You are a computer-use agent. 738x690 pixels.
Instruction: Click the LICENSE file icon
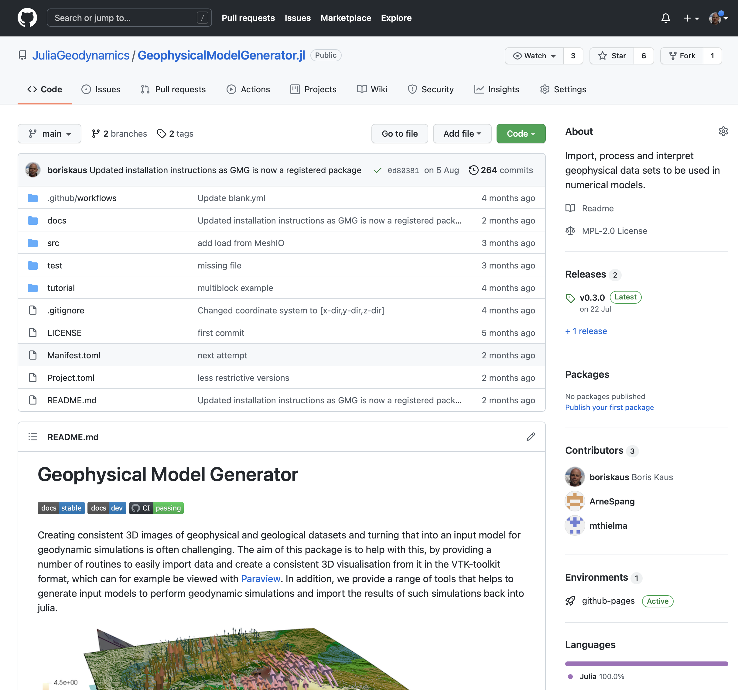[x=33, y=333]
